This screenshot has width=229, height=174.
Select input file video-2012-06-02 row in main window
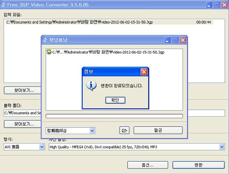(x=110, y=22)
